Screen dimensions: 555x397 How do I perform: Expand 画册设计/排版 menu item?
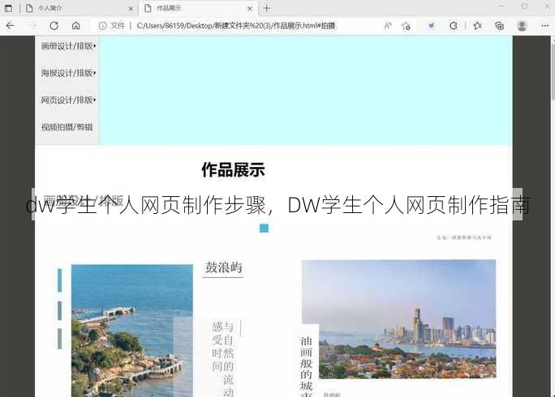(67, 46)
